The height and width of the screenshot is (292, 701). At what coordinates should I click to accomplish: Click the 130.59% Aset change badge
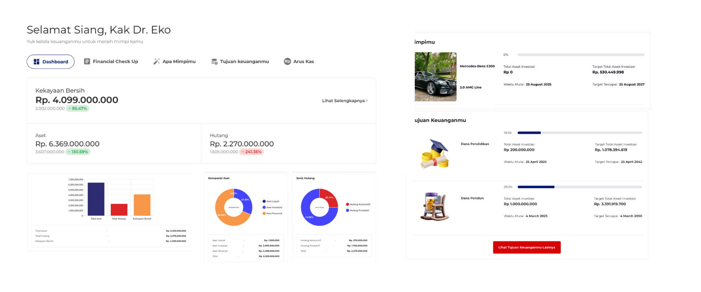(x=78, y=152)
